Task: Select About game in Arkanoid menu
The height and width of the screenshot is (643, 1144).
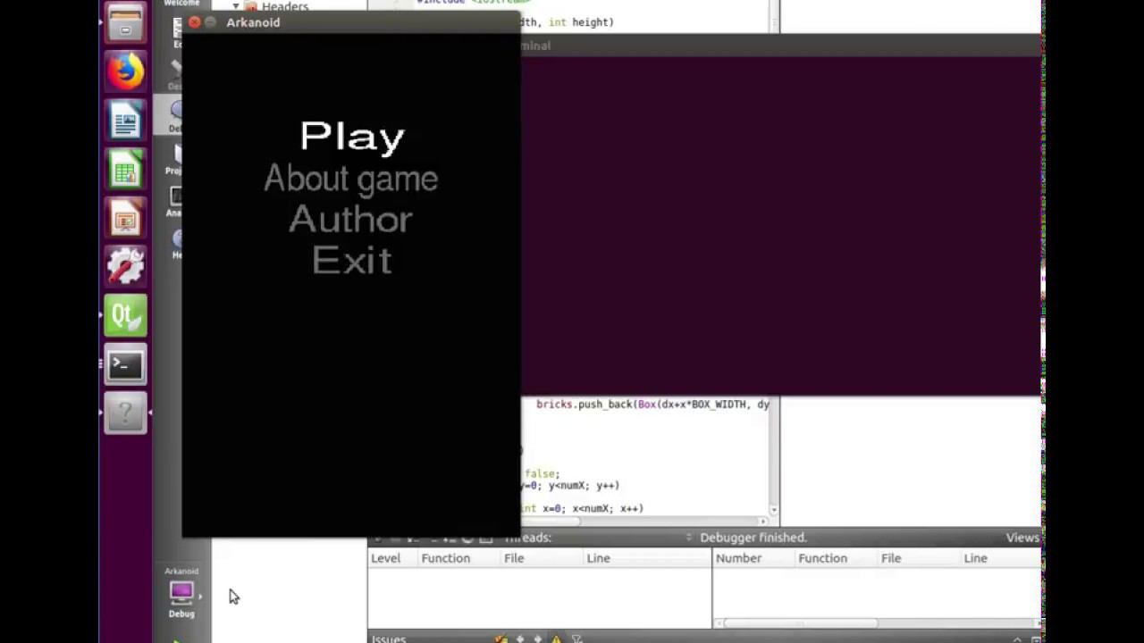Action: tap(351, 178)
